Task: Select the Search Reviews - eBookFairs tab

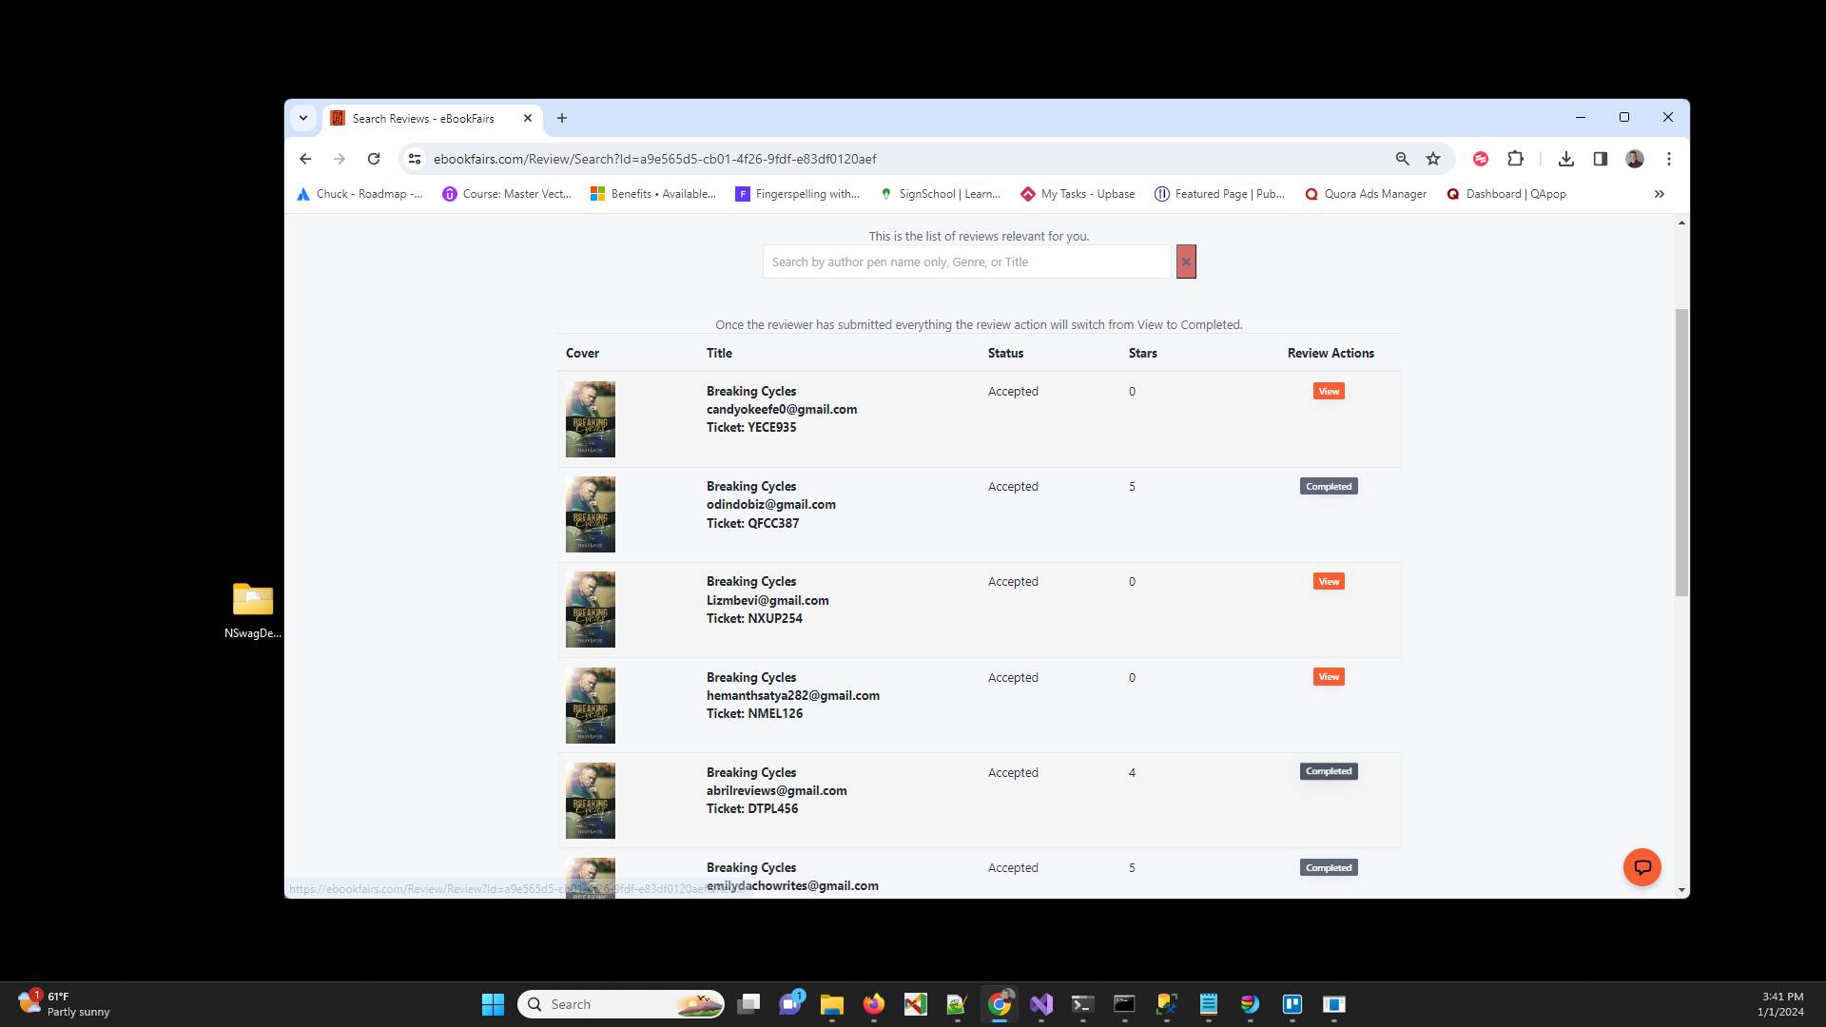Action: coord(423,118)
